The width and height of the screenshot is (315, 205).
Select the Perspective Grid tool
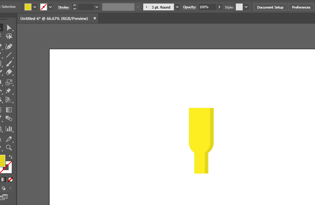coord(9,99)
